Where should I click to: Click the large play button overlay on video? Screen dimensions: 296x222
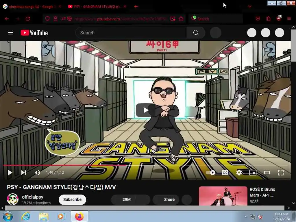pyautogui.click(x=145, y=110)
